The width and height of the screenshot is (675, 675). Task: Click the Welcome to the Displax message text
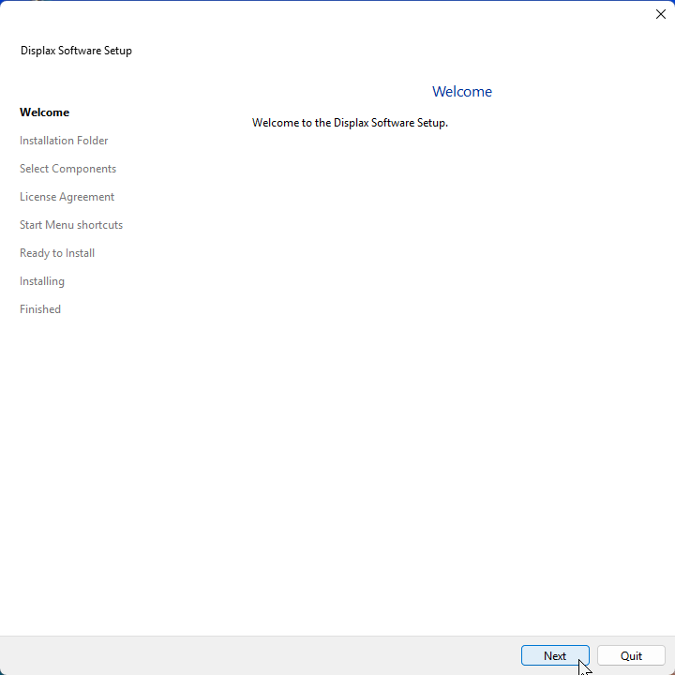tap(350, 123)
